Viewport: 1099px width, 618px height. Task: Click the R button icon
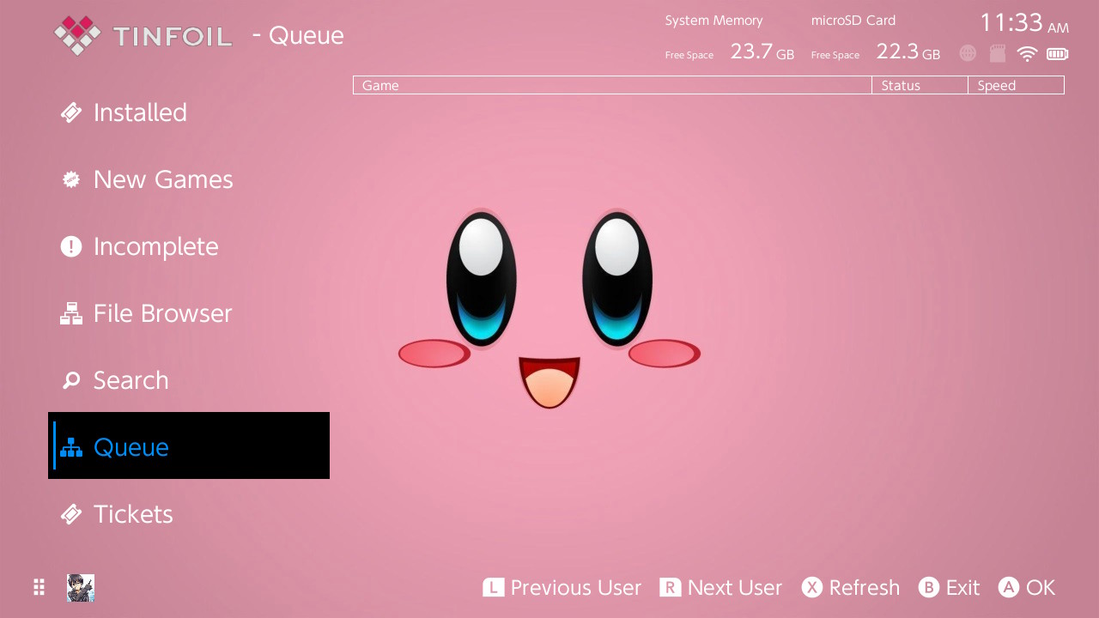(671, 587)
